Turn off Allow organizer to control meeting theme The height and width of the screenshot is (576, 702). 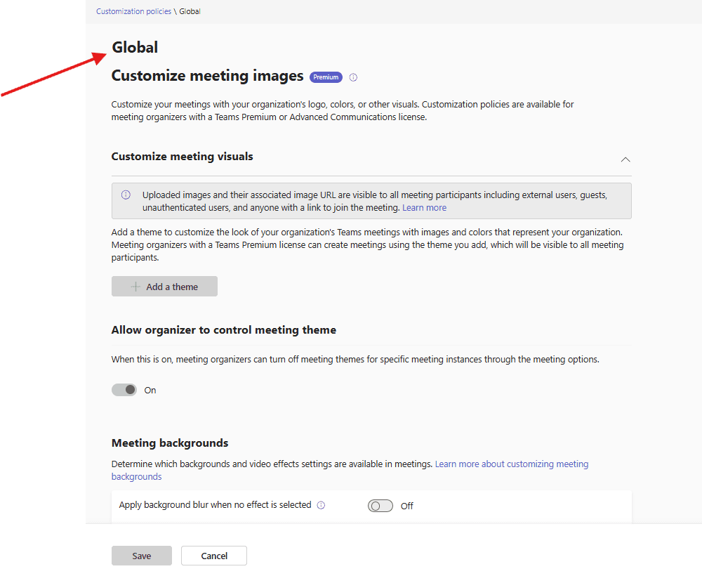124,390
